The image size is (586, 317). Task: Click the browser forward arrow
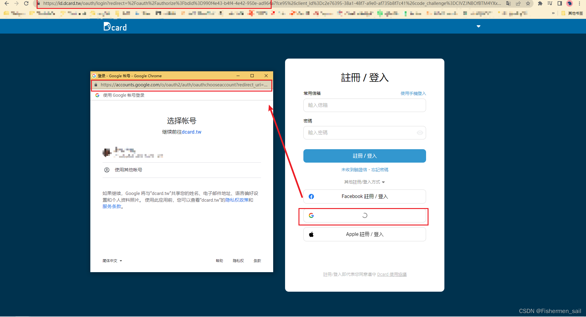tap(16, 3)
